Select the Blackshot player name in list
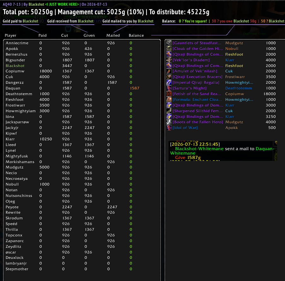 click(x=15, y=66)
